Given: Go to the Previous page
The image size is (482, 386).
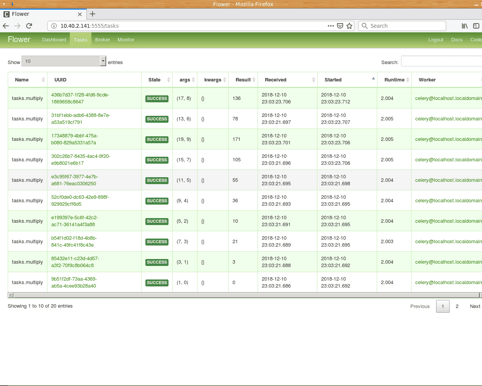Looking at the screenshot, I should click(x=420, y=306).
